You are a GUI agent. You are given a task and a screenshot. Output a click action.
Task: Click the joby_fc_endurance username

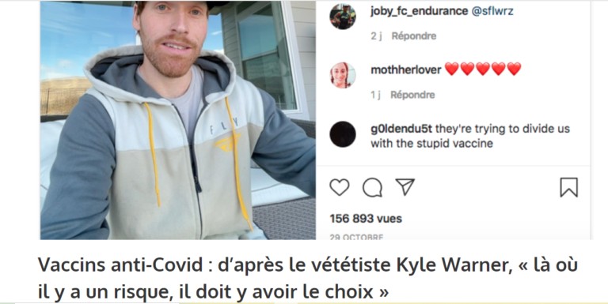tap(419, 11)
